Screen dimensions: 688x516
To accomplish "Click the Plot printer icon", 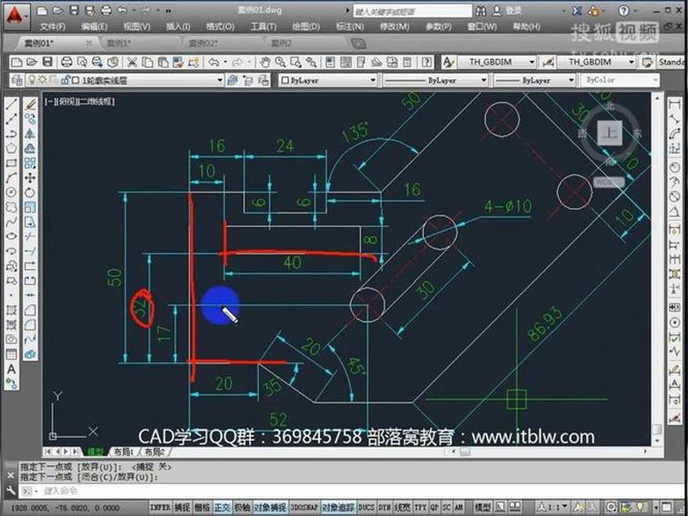I will 66,62.
